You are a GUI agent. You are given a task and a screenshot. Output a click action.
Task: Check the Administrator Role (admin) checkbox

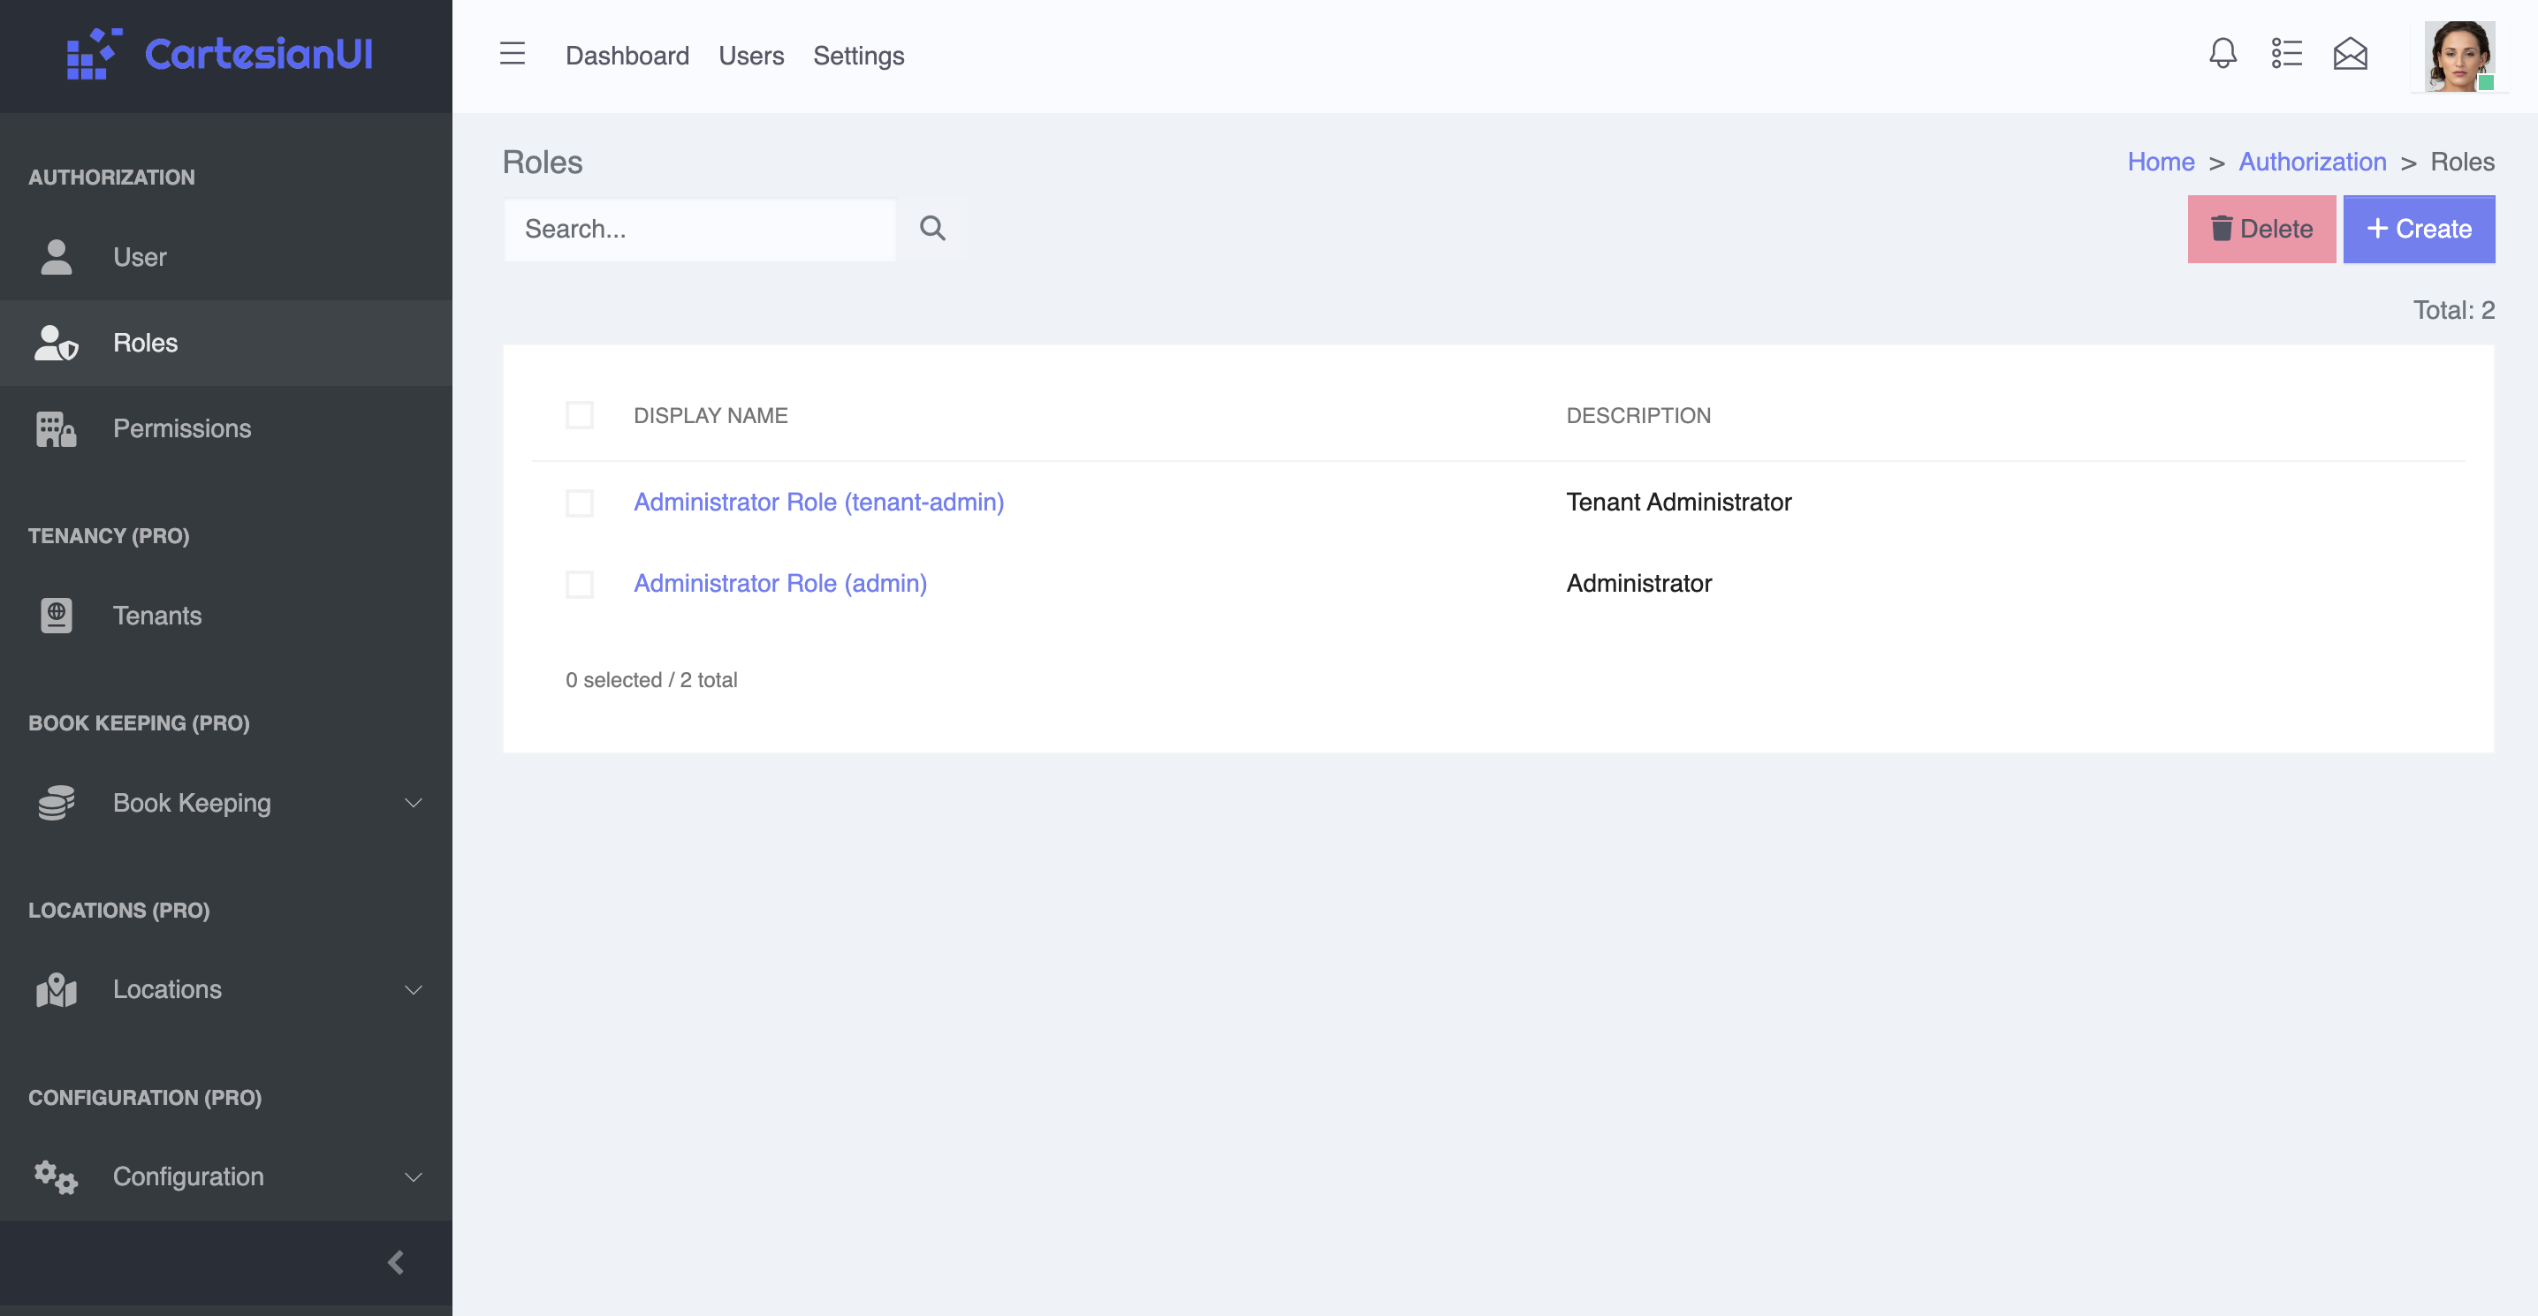point(580,584)
